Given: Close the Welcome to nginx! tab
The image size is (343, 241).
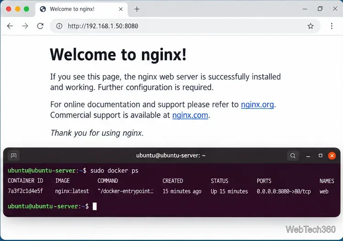Looking at the screenshot, I should (121, 9).
